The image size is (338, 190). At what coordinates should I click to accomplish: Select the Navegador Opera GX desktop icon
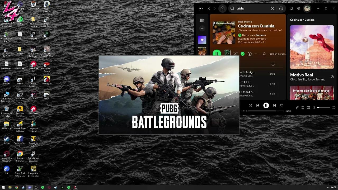pos(7,157)
